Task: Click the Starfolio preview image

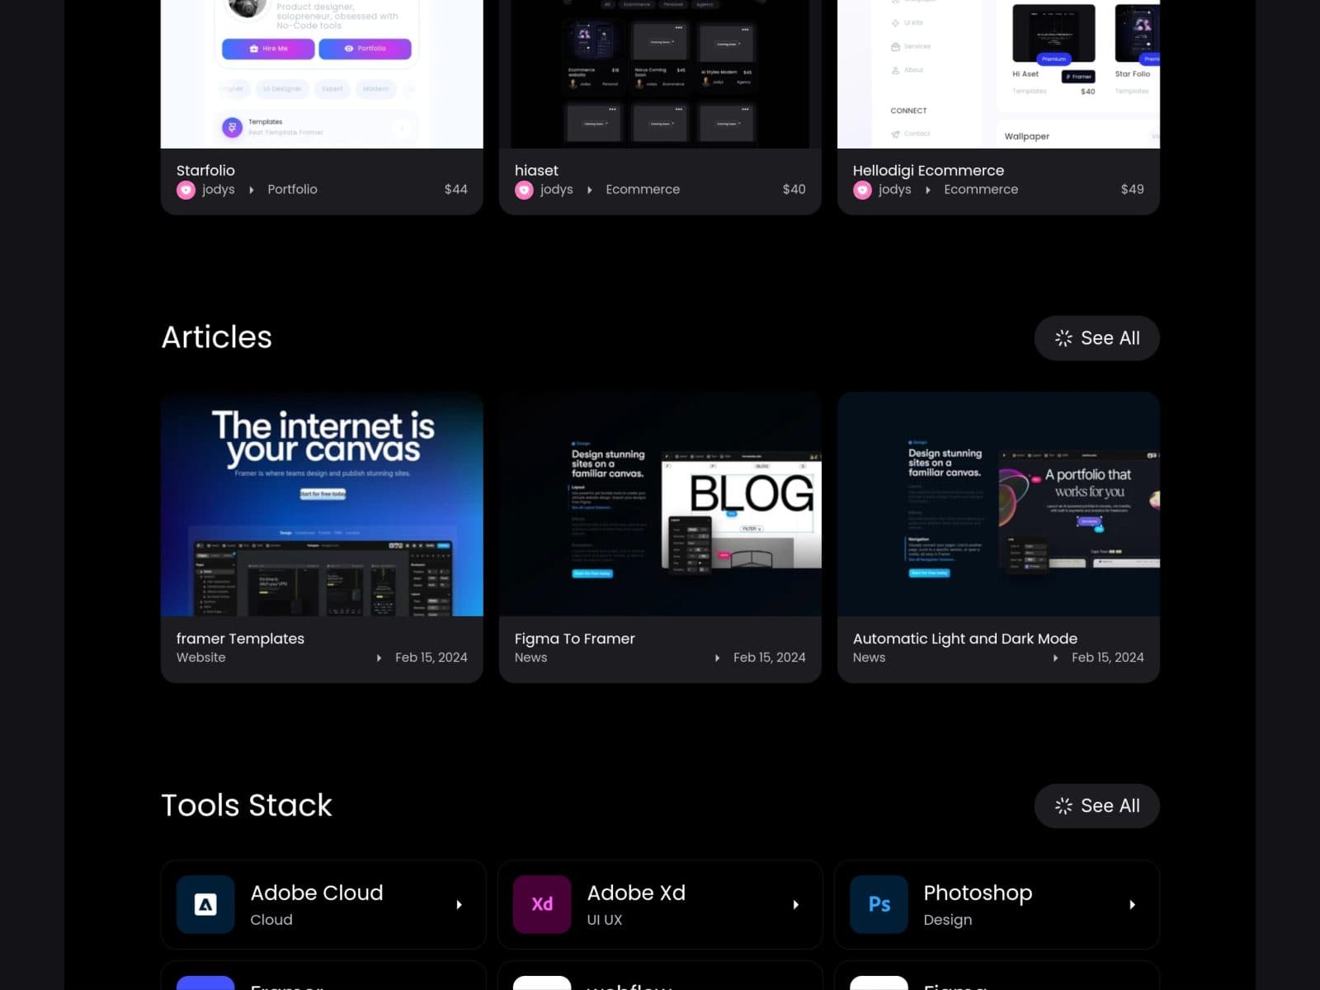Action: 322,74
